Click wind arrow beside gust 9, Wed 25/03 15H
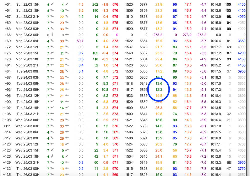250x176 pixels. pyautogui.click(x=67, y=150)
